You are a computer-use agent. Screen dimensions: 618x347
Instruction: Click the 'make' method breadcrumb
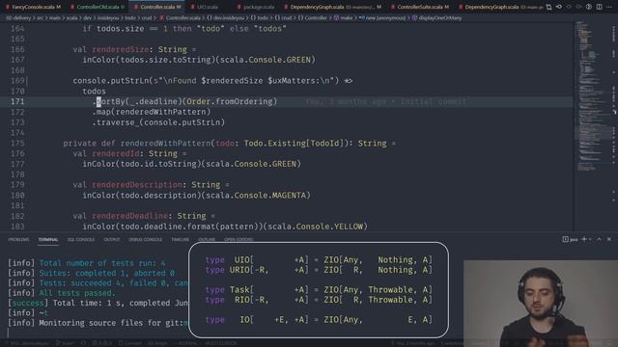click(344, 17)
